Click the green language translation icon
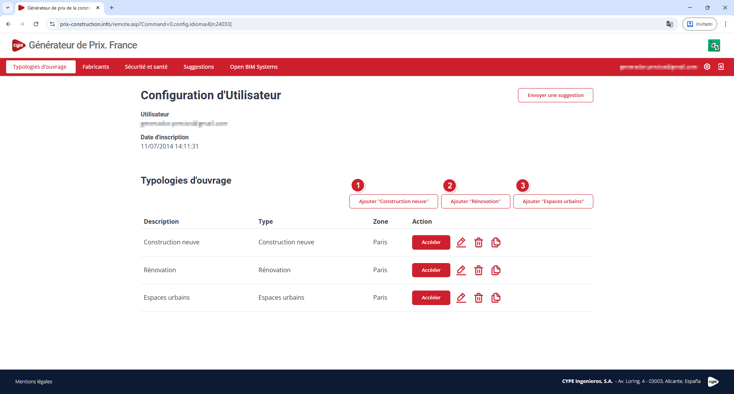This screenshot has width=734, height=394. click(714, 45)
